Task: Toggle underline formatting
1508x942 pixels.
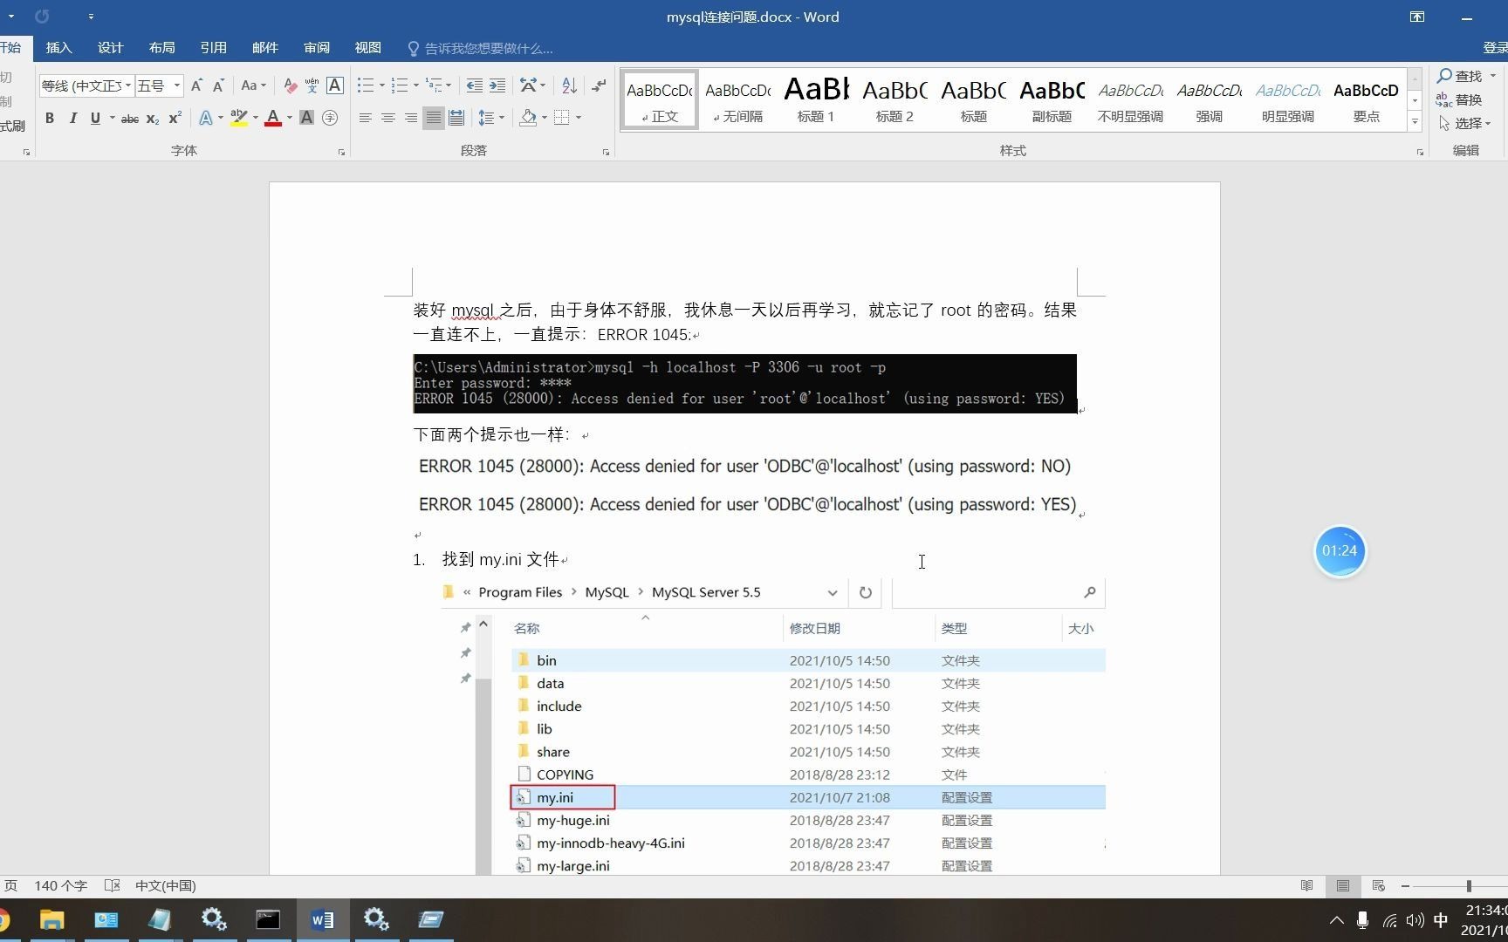Action: point(95,118)
